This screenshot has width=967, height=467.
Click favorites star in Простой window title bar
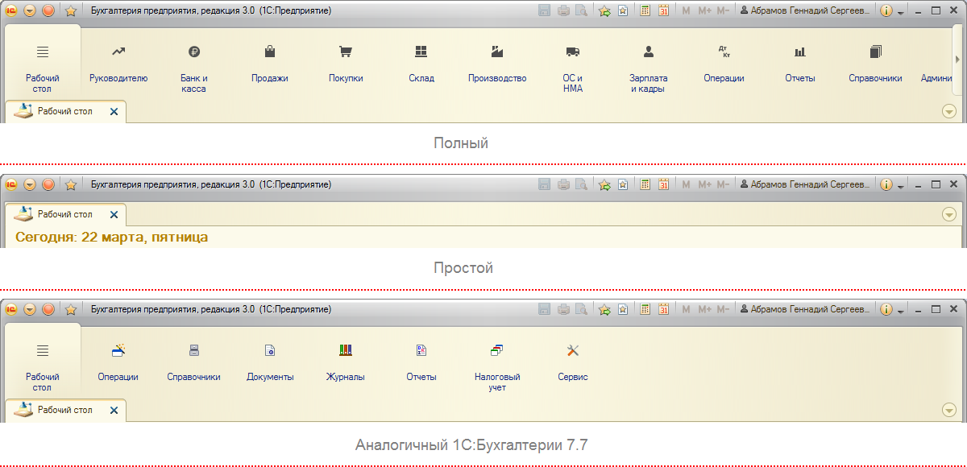click(x=71, y=184)
